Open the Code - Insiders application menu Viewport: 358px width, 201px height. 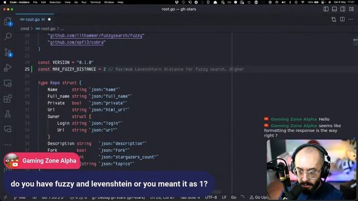[20, 2]
